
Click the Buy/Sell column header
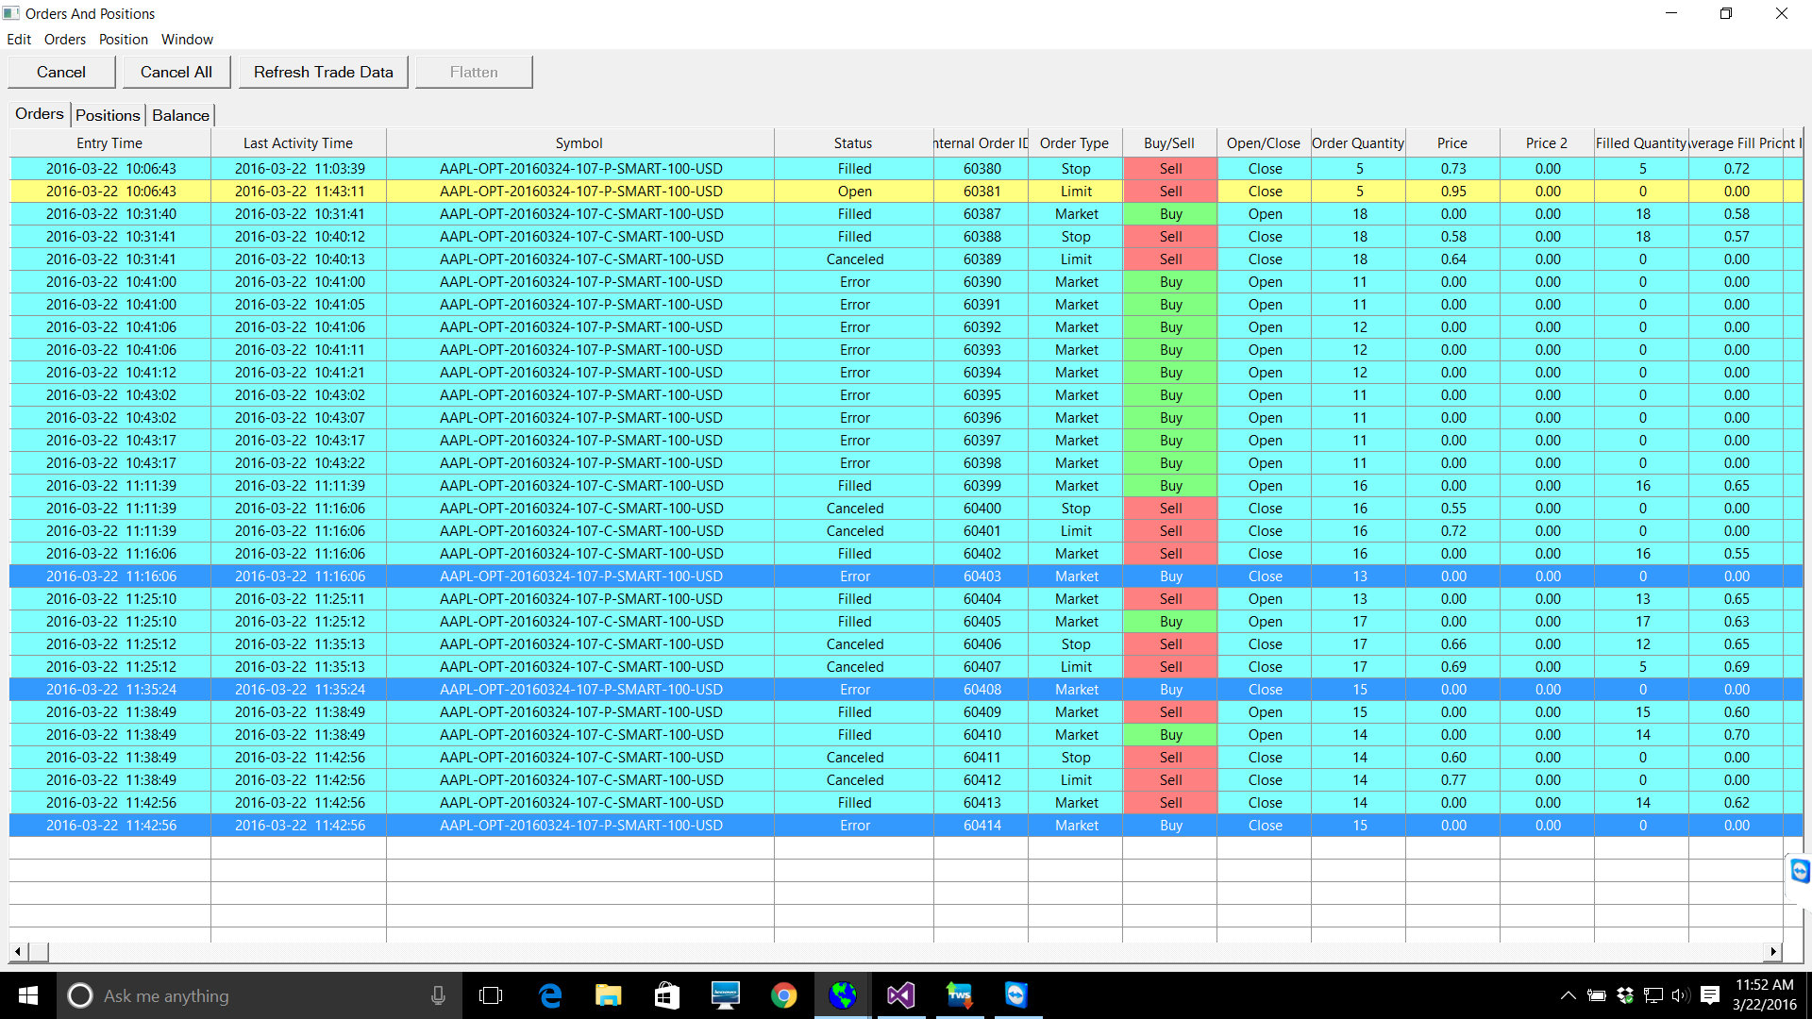[1169, 143]
